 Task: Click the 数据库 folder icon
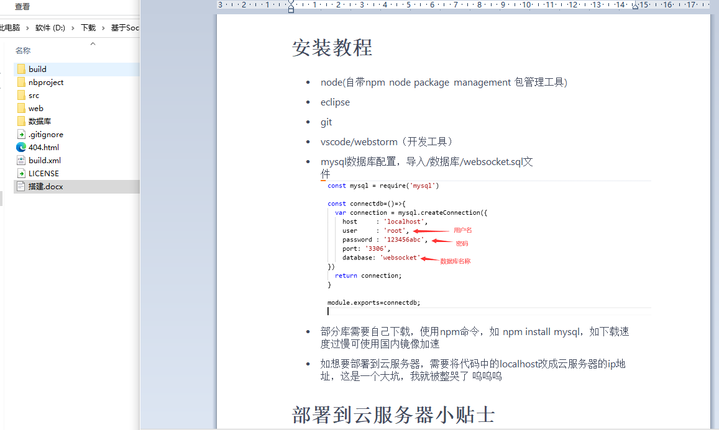[x=21, y=121]
